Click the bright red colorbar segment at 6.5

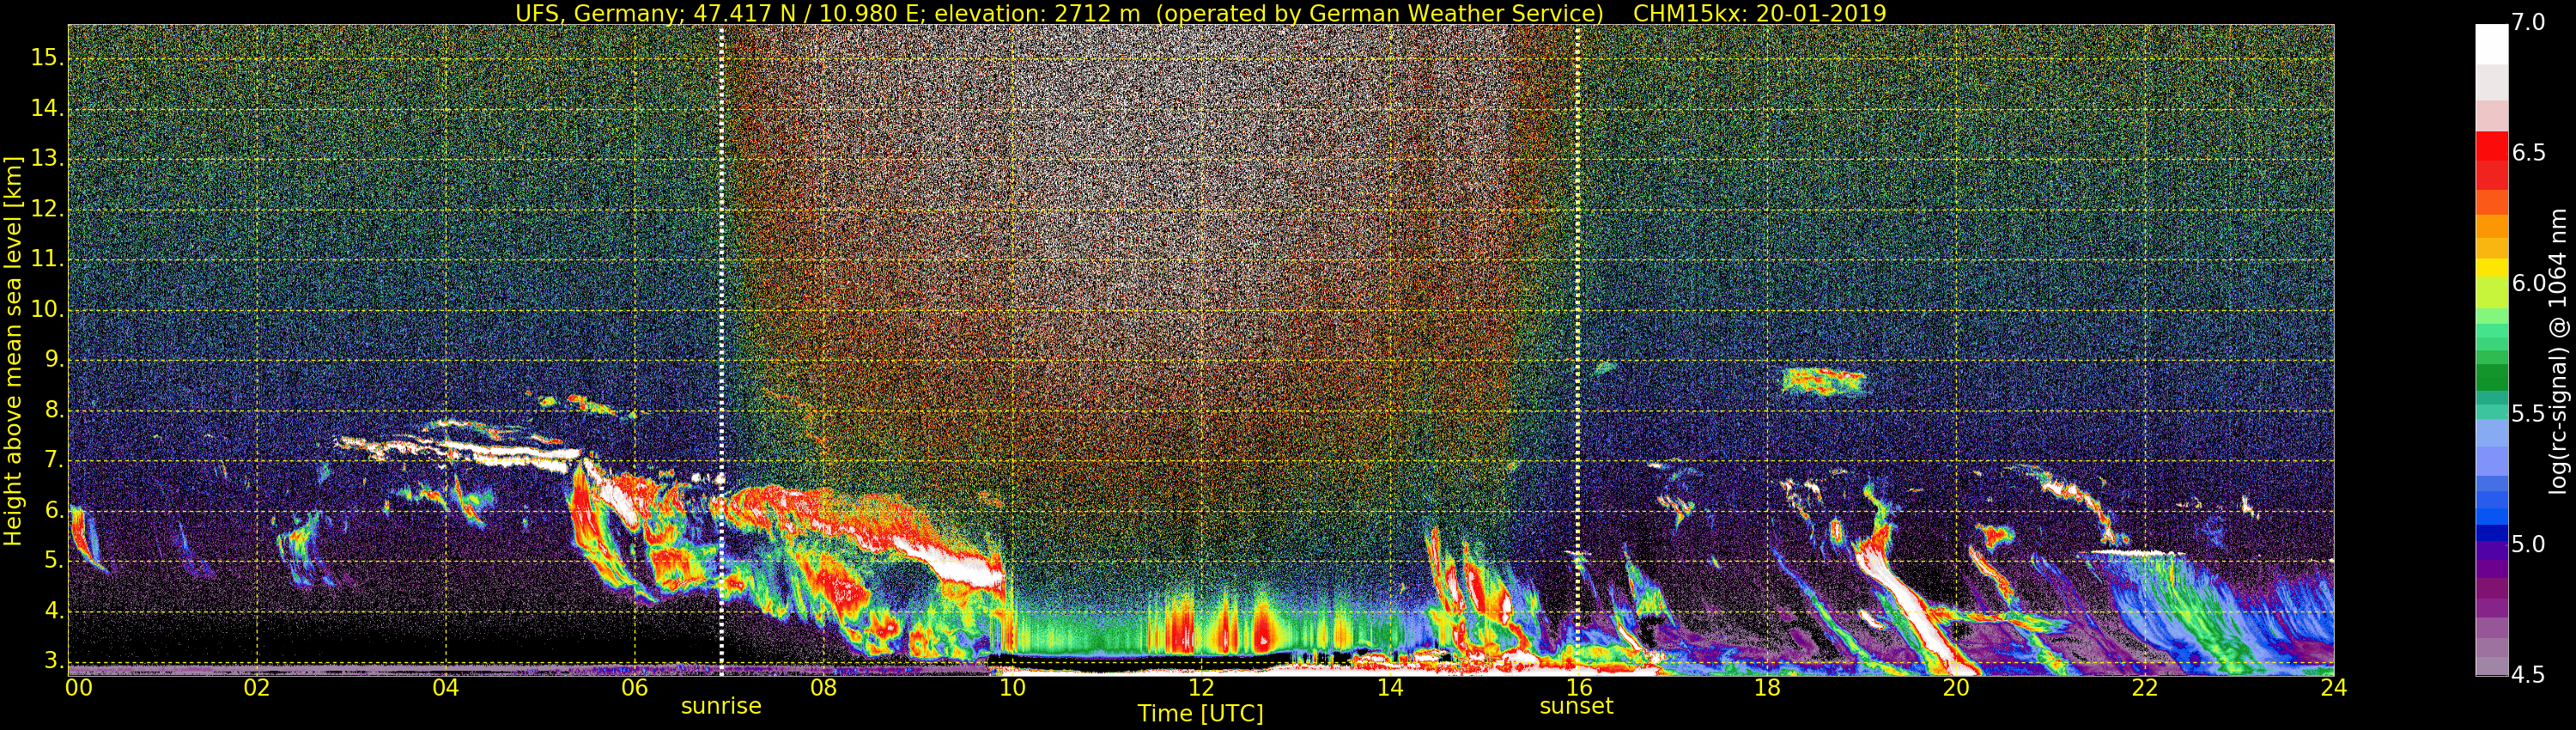point(2491,146)
